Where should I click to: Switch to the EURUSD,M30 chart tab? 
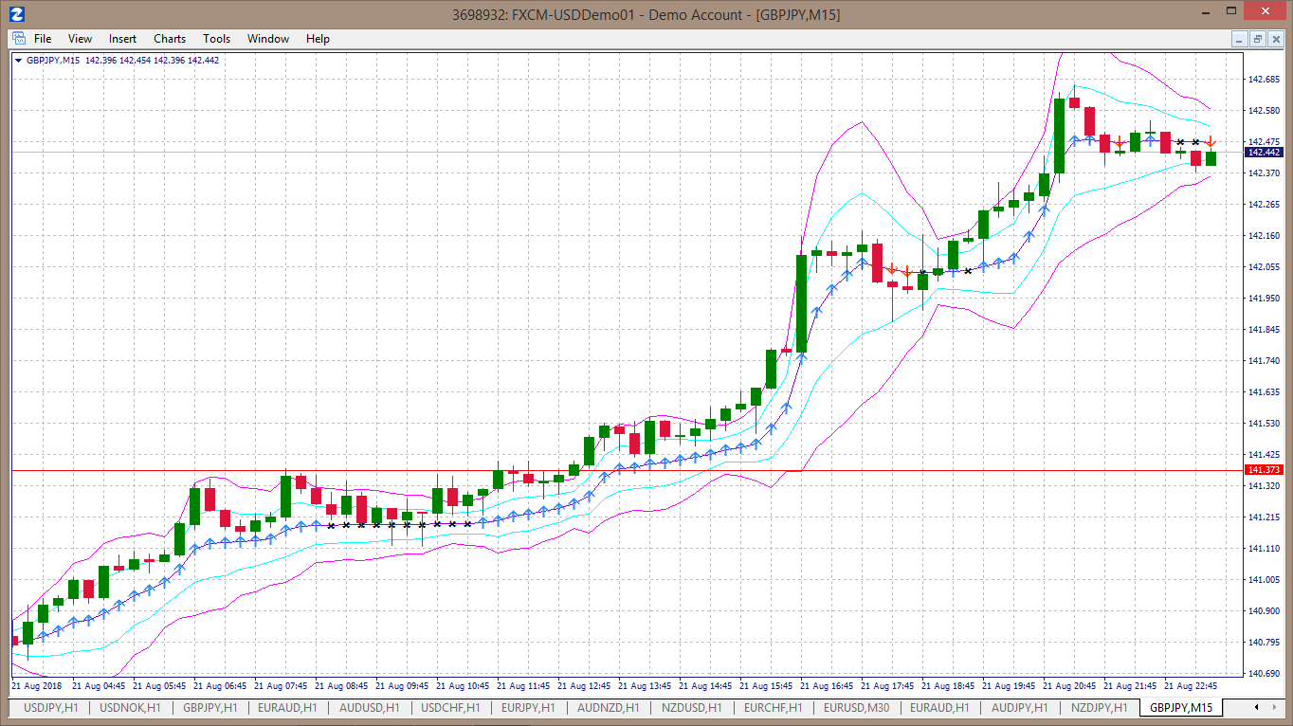856,708
